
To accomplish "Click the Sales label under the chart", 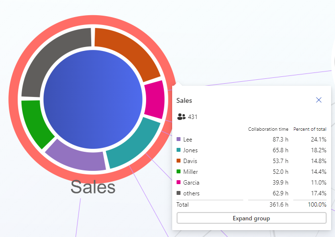I will point(93,187).
